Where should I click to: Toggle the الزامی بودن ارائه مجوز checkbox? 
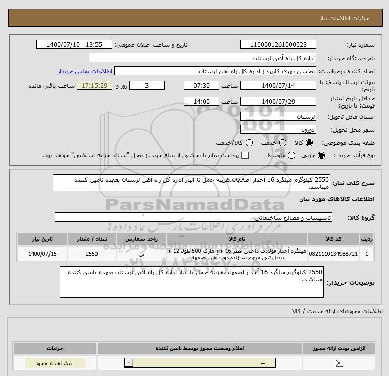coord(339,363)
